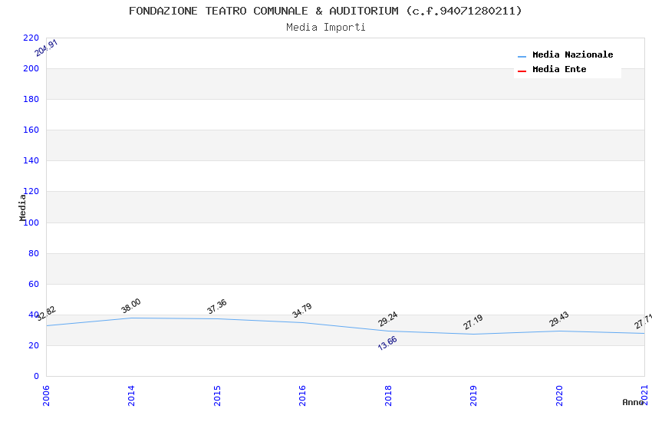652x422 pixels.
Task: Click the 204.91 data point label
Action: (47, 48)
